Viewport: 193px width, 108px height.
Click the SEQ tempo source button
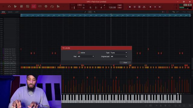120,8
